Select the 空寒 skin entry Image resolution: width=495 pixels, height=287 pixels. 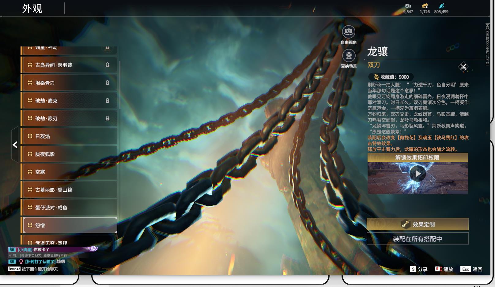[x=69, y=172]
